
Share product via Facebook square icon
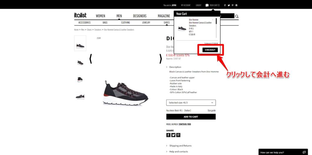[x=168, y=135]
